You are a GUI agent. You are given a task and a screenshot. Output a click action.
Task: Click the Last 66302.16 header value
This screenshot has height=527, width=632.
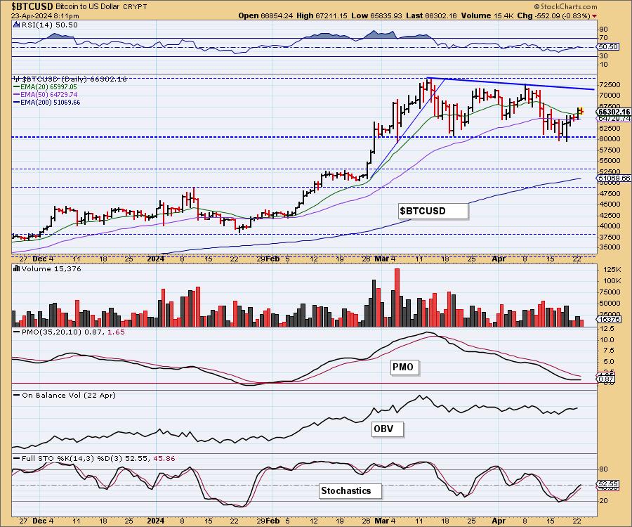tap(431, 15)
